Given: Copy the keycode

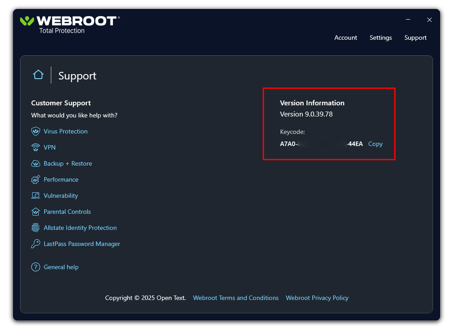Looking at the screenshot, I should [375, 144].
